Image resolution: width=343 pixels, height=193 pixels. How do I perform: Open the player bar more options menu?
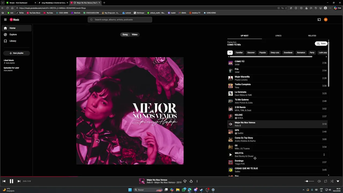(x=197, y=181)
